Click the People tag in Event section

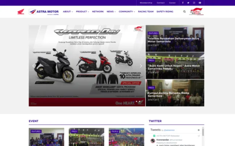point(115,131)
